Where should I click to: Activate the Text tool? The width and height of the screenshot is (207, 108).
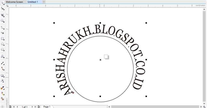2,56
